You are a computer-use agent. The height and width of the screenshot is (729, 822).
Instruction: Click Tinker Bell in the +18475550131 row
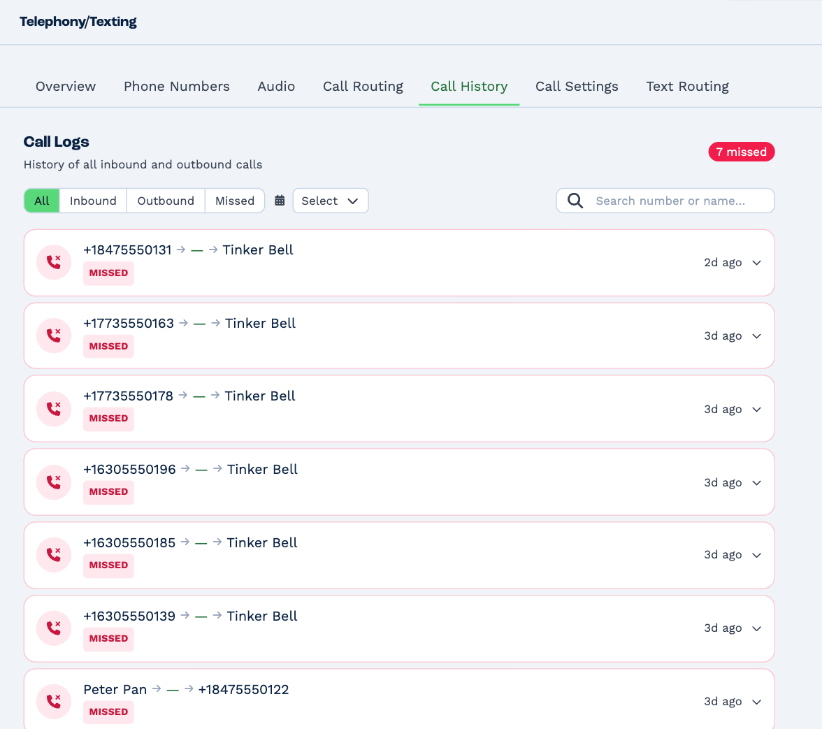tap(258, 250)
